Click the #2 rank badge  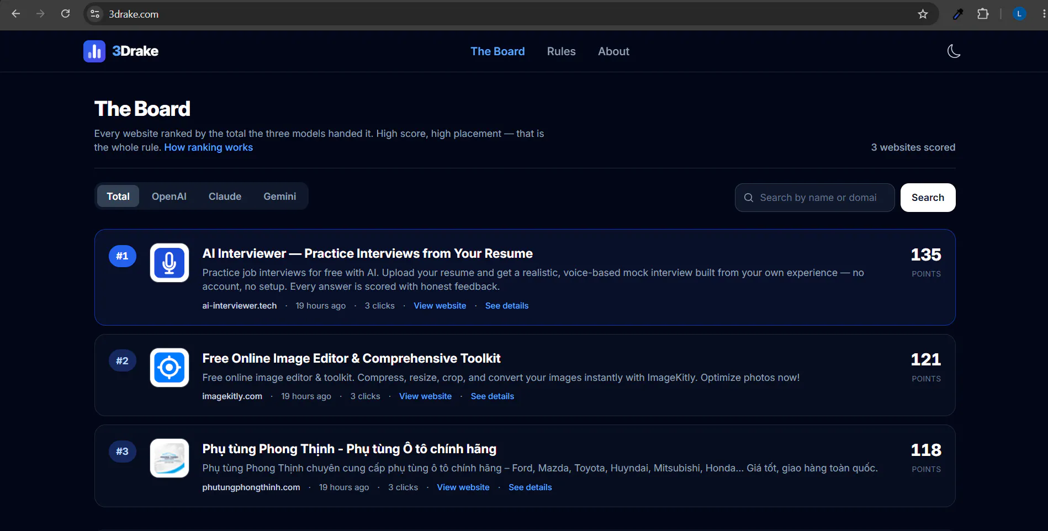pyautogui.click(x=123, y=361)
